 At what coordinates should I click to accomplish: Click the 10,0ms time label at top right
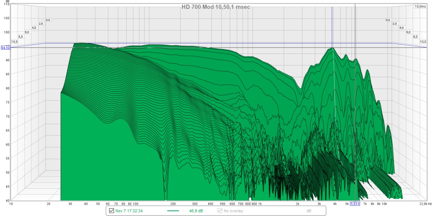coord(420,6)
